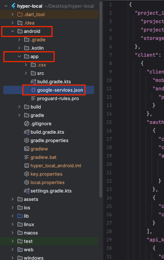Click the ignore icon of .gitignore
164x260 pixels.
[x=27, y=124]
